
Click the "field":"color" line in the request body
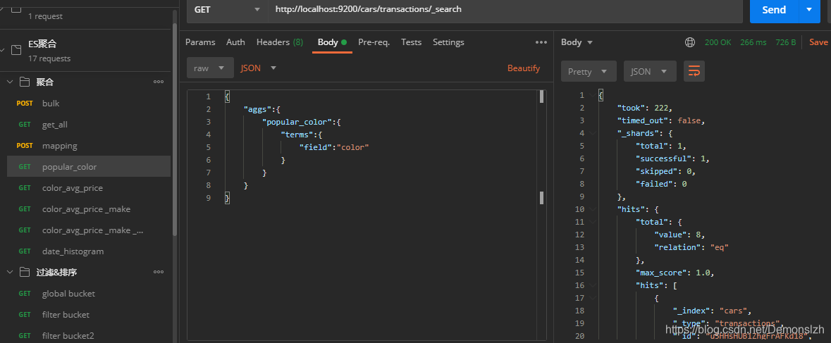334,147
